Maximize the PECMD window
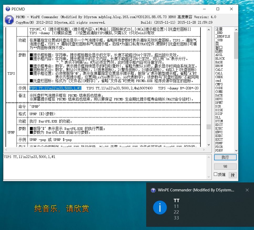 pos(218,9)
